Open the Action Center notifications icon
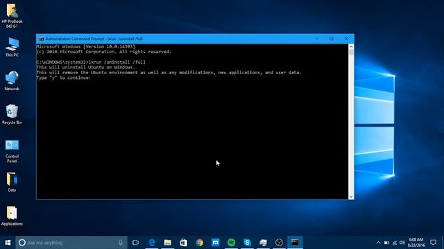Image resolution: width=444 pixels, height=249 pixels. click(433, 243)
